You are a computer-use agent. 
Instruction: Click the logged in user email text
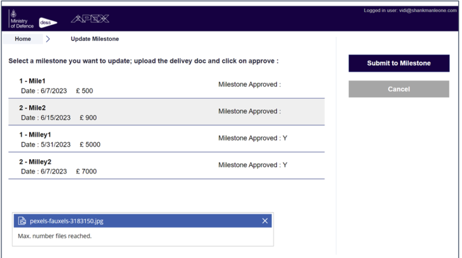(410, 10)
